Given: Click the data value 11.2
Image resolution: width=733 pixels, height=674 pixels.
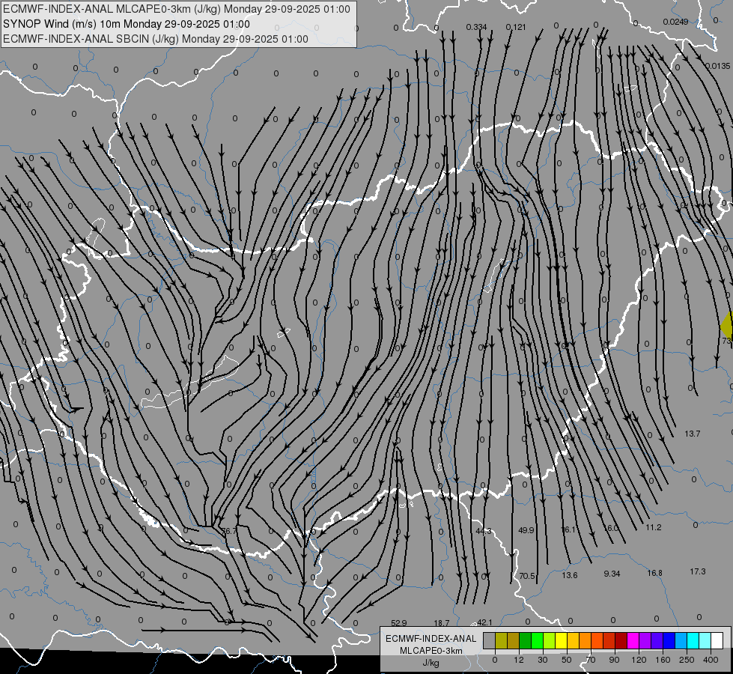Looking at the screenshot, I should [x=654, y=527].
